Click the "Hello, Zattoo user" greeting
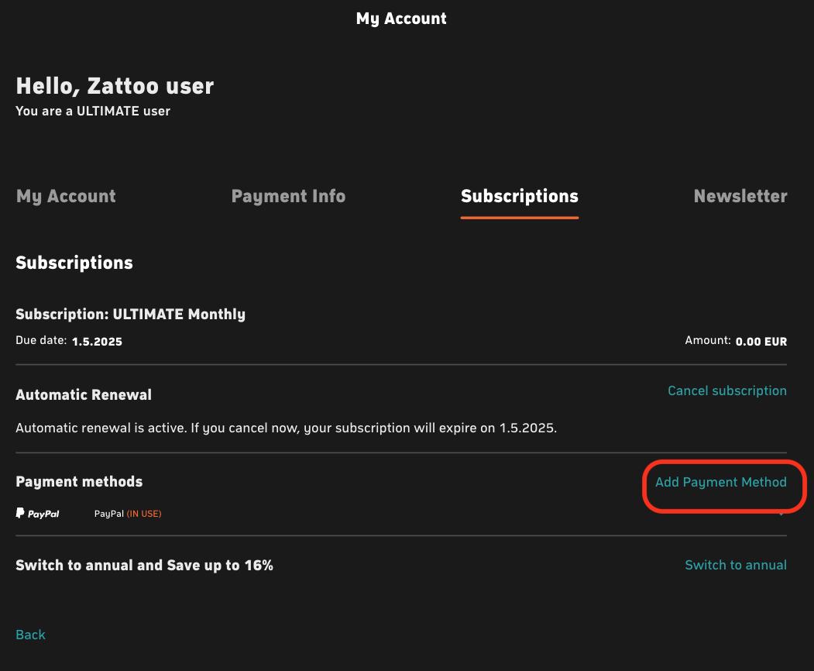Image resolution: width=814 pixels, height=671 pixels. point(115,86)
